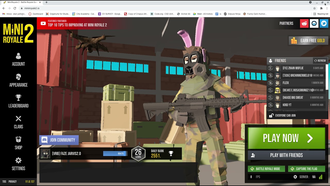This screenshot has height=186, width=330.
Task: Select friend [TJCK] BREHINNERMELO16
Action: (x=296, y=75)
